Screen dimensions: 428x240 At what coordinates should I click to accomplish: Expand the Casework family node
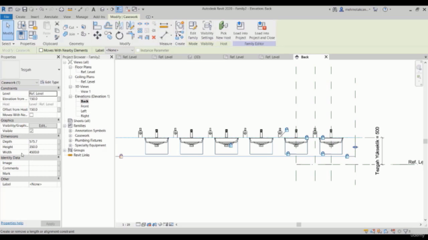70,135
